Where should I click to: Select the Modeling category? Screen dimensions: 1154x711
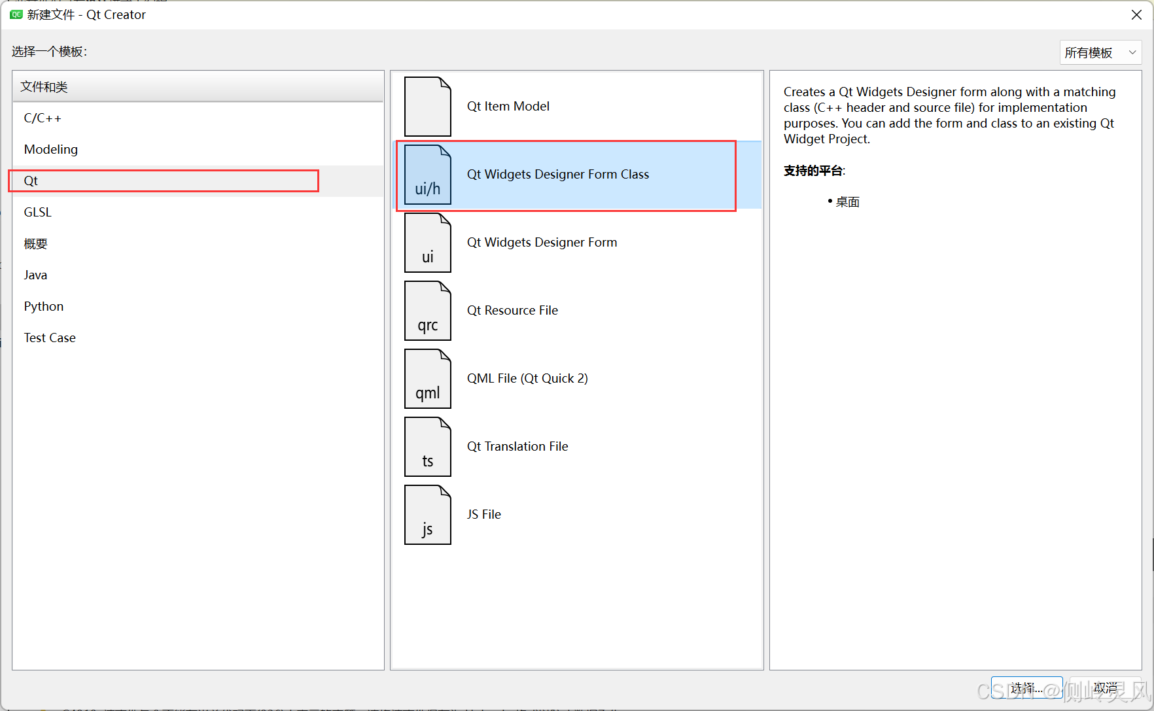(198, 150)
